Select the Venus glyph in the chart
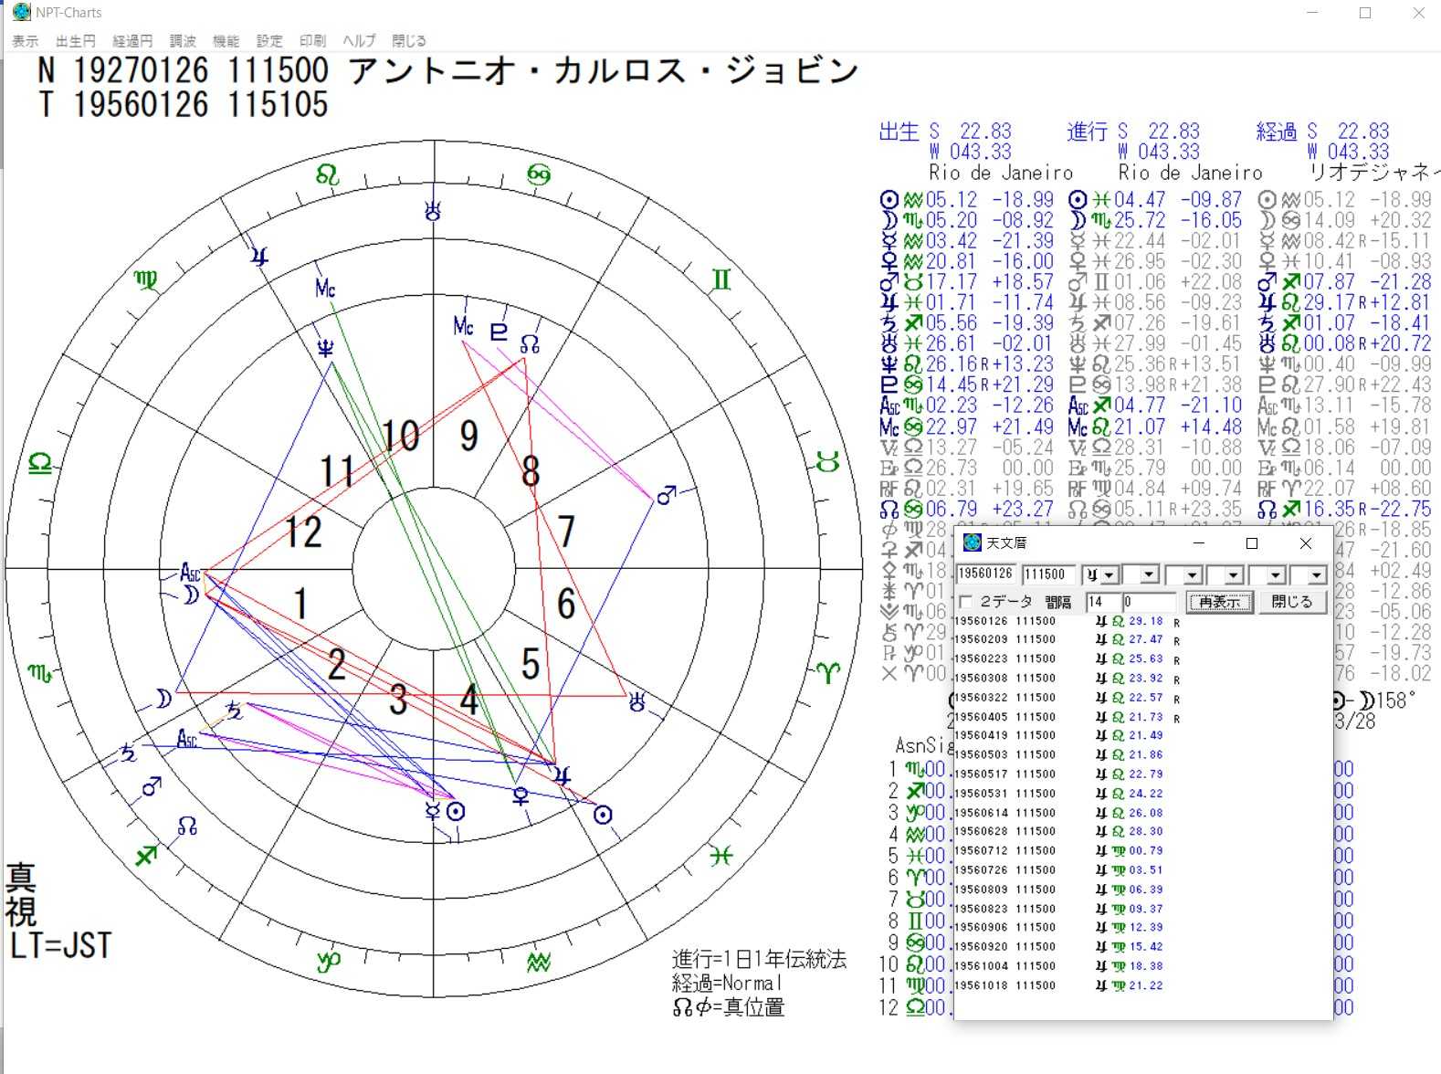 pyautogui.click(x=521, y=796)
